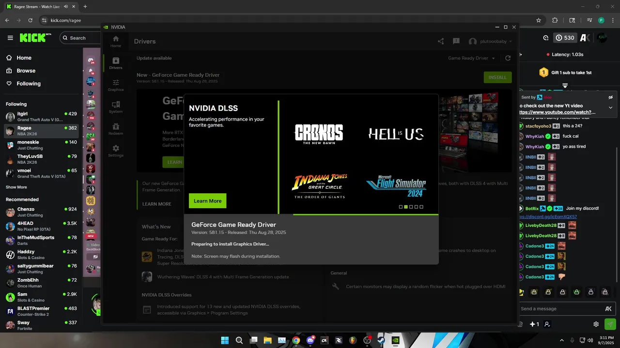Click the green send message button

(x=610, y=324)
